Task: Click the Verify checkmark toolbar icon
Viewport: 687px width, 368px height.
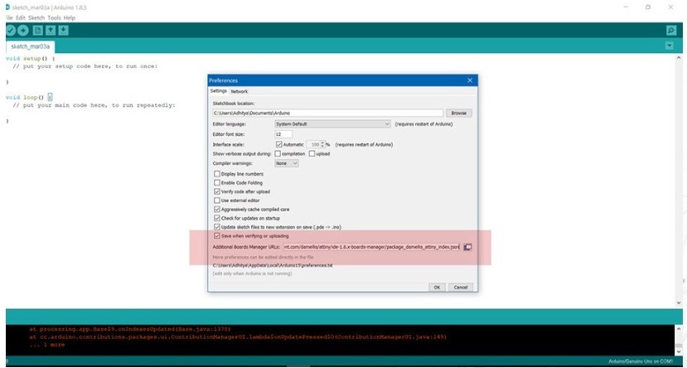Action: point(10,30)
